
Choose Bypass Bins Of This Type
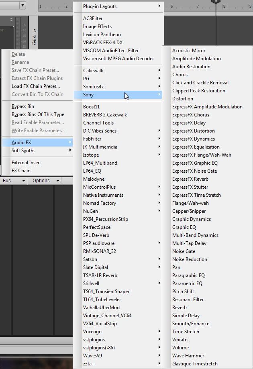pos(38,114)
